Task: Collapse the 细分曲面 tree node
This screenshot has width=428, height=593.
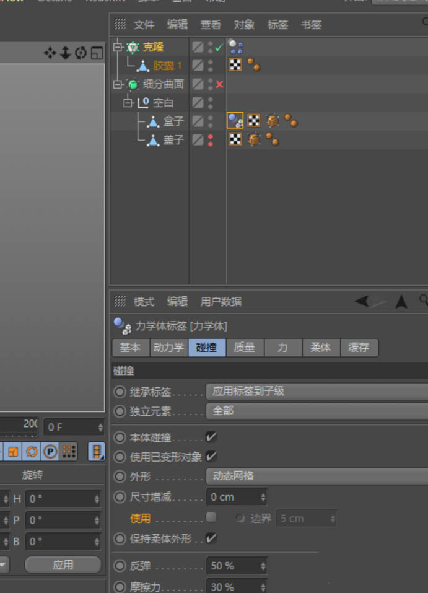Action: pos(118,84)
